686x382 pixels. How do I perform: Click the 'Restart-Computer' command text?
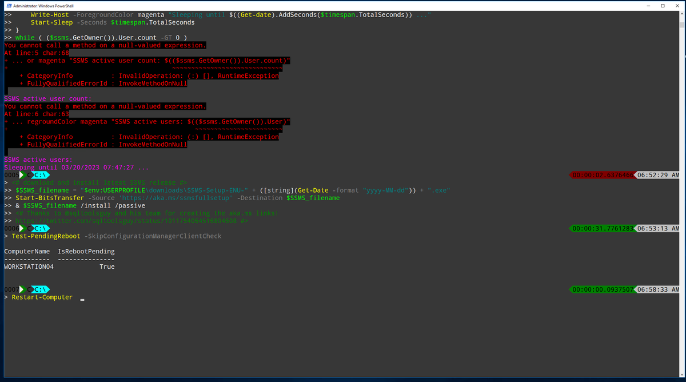[42, 297]
